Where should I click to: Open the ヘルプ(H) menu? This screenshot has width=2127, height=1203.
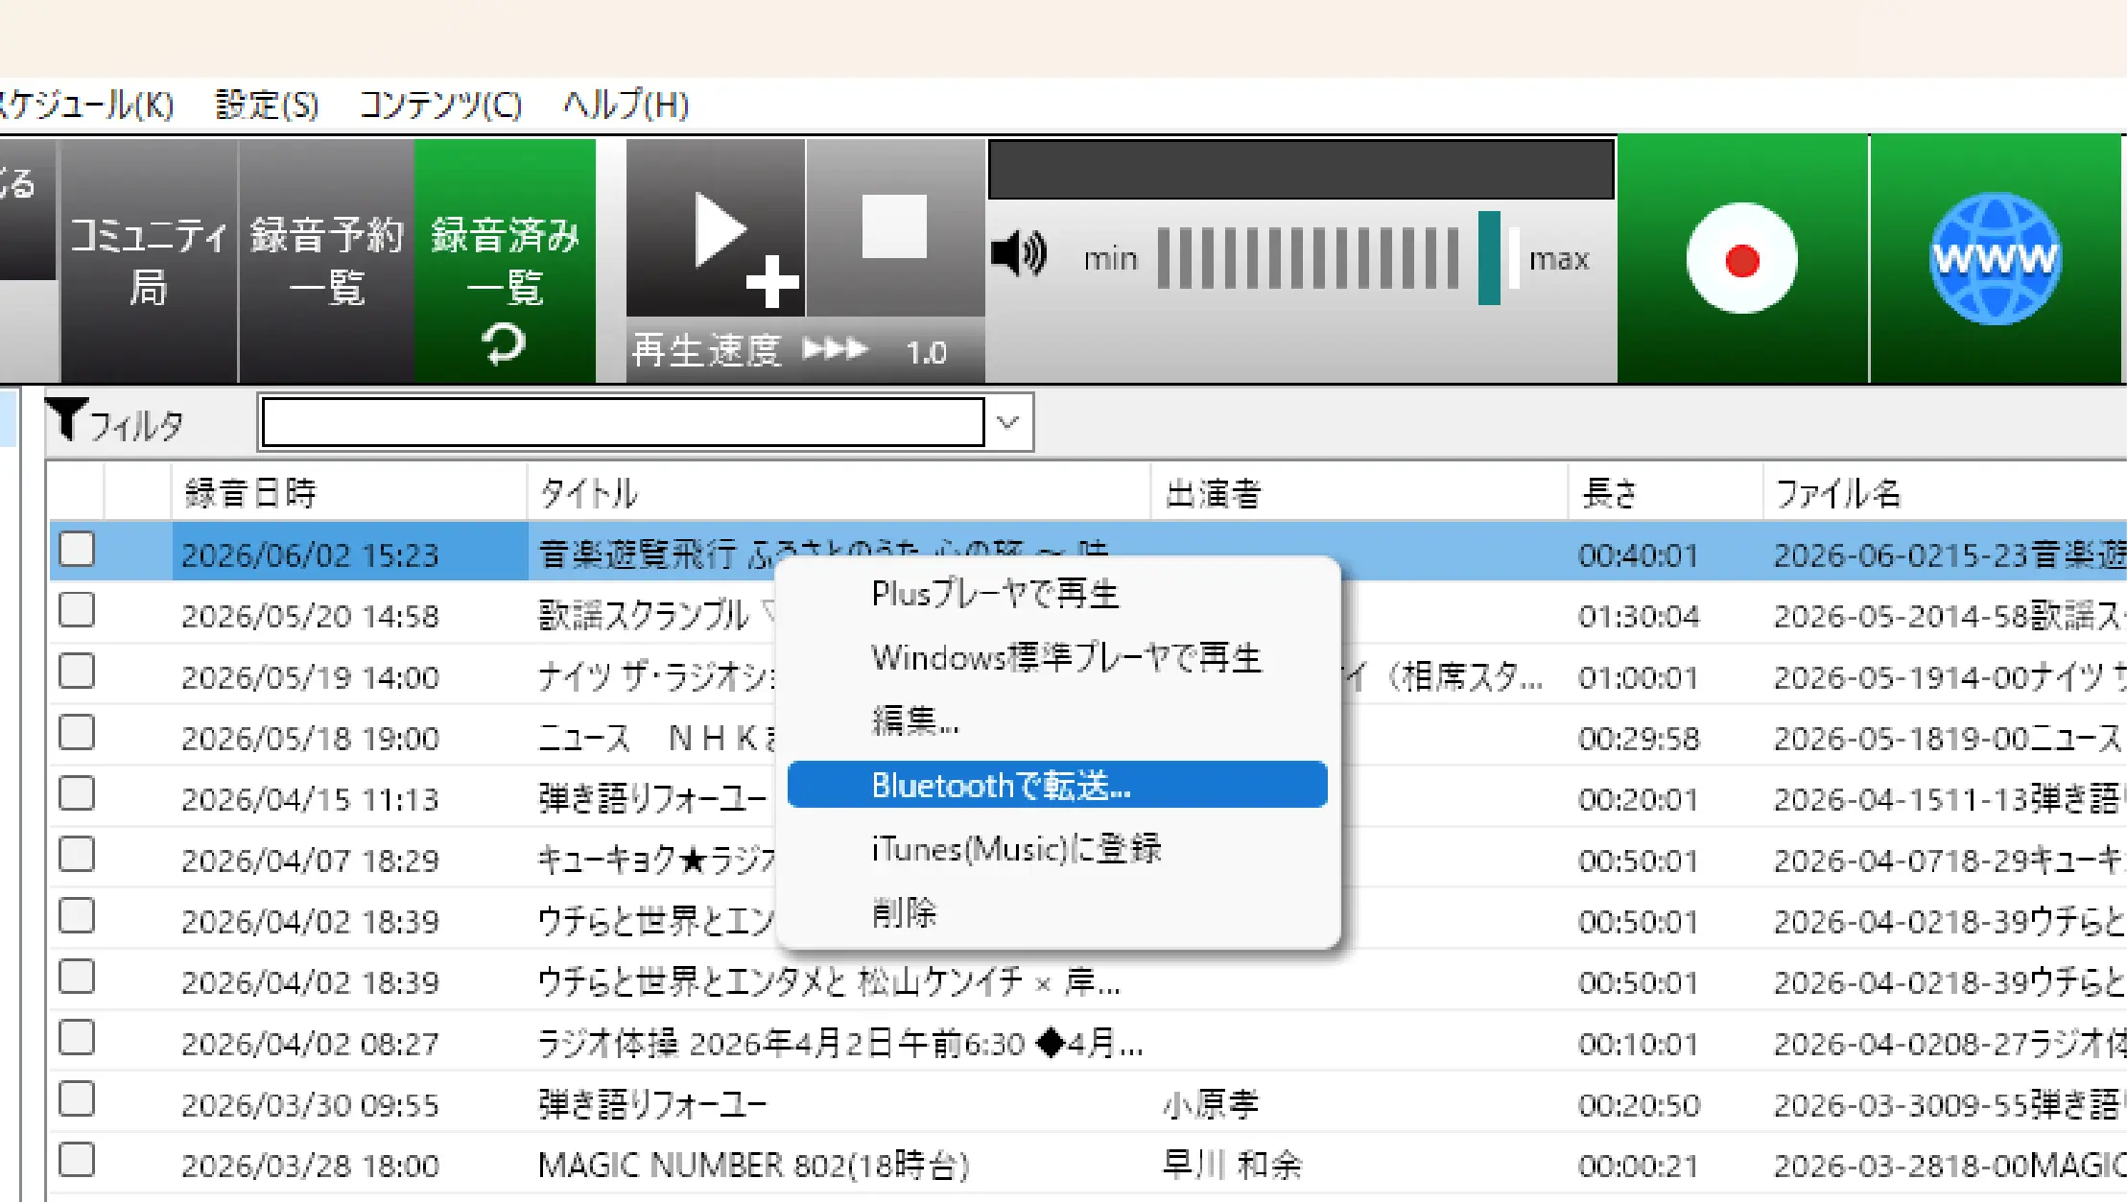click(x=626, y=105)
